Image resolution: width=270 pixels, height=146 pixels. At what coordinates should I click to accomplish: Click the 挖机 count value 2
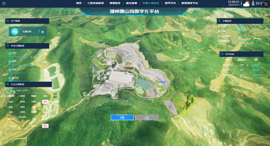pyautogui.click(x=40, y=62)
